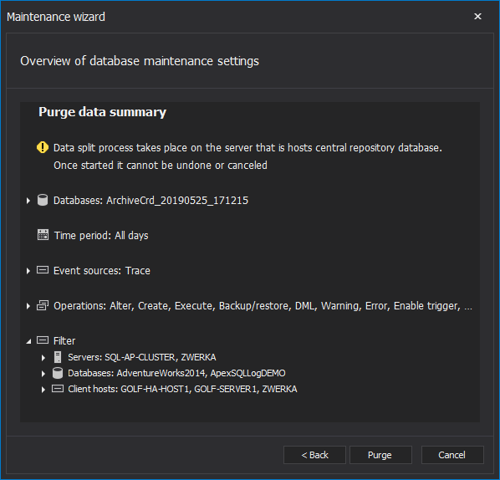This screenshot has width=500, height=480.
Task: Click the calendar icon beside Time period
Action: click(x=43, y=235)
